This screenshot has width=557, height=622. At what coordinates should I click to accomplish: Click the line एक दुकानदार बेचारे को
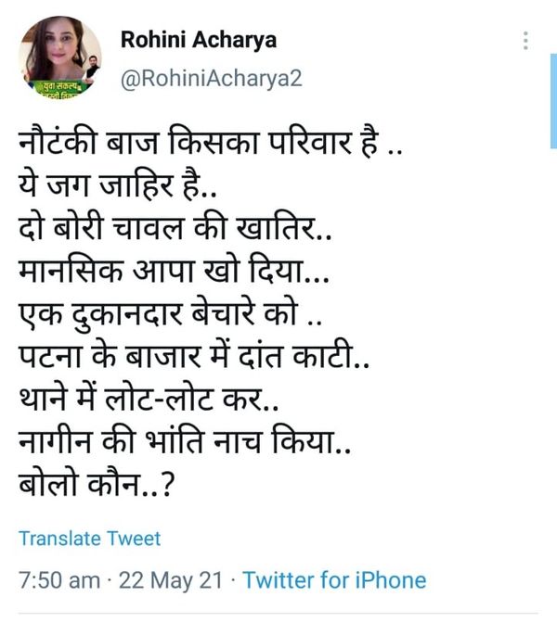pyautogui.click(x=170, y=313)
